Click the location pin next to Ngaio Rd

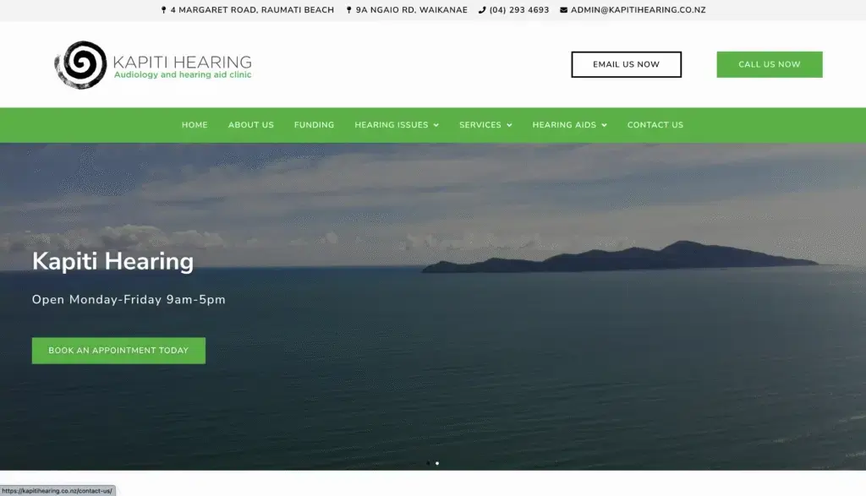(348, 10)
